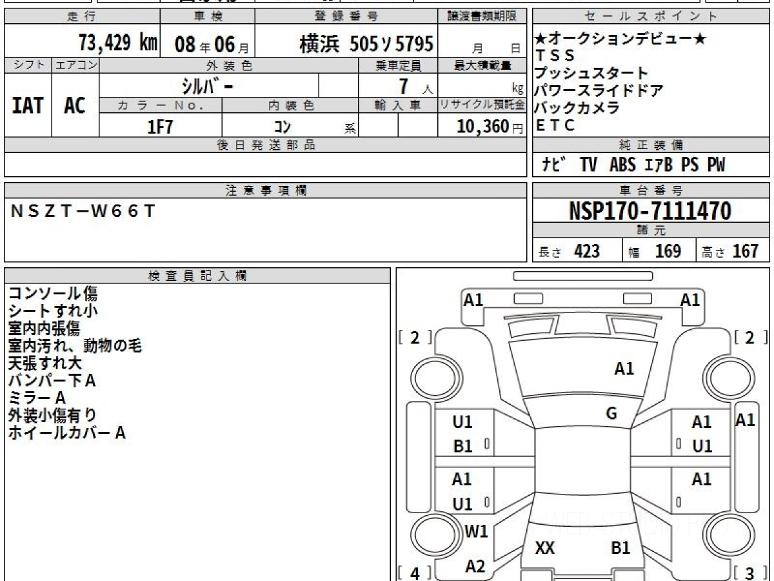Click inspector note シートすれ小

[53, 311]
